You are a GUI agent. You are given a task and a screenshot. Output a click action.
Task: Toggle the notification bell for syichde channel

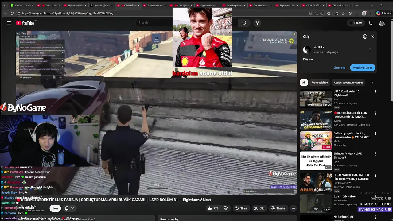coord(66,208)
